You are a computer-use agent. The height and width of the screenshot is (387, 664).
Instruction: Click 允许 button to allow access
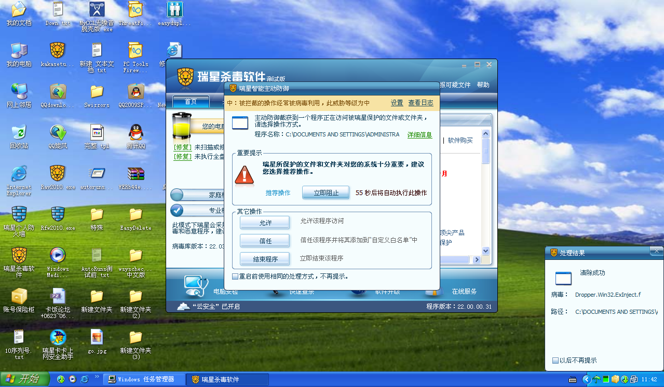point(265,223)
